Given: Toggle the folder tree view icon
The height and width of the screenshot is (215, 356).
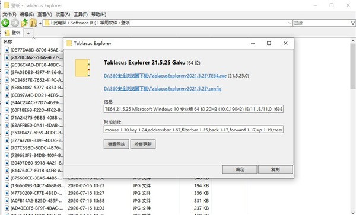Looking at the screenshot, I should pos(33,23).
